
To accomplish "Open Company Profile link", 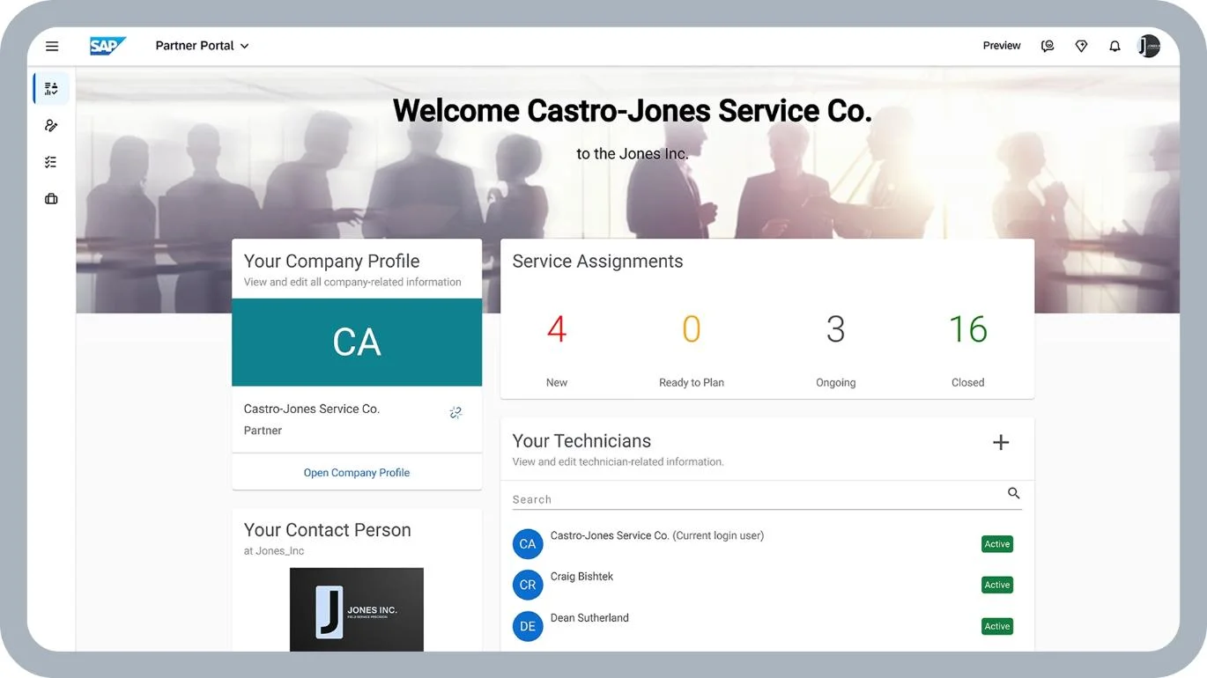I will coord(357,473).
